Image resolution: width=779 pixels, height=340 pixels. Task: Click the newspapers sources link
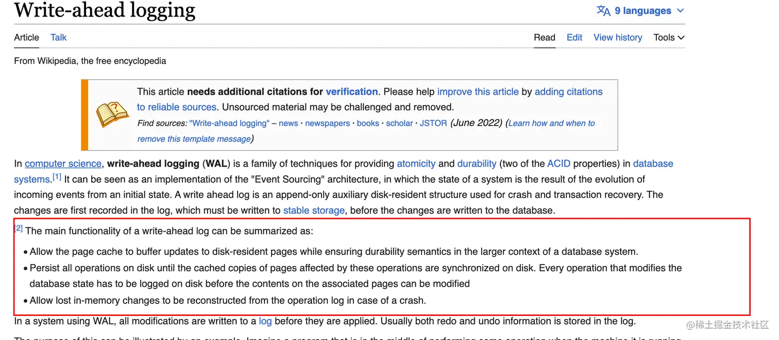pyautogui.click(x=328, y=123)
